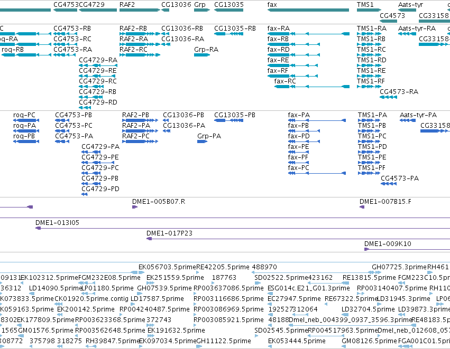
Task: Click EST EK053444.5prime
Action: 297,341
